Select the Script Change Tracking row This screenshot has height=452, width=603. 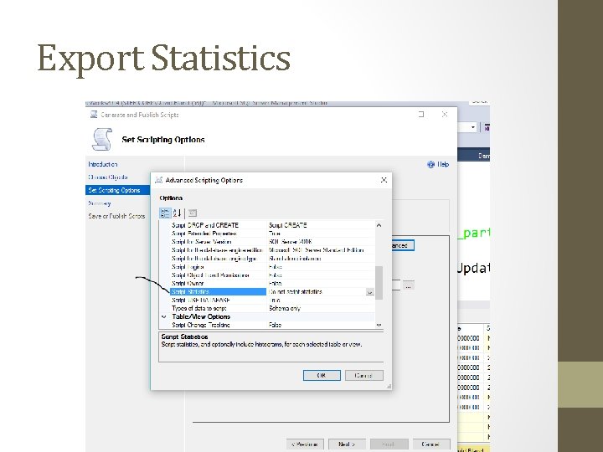click(x=272, y=325)
